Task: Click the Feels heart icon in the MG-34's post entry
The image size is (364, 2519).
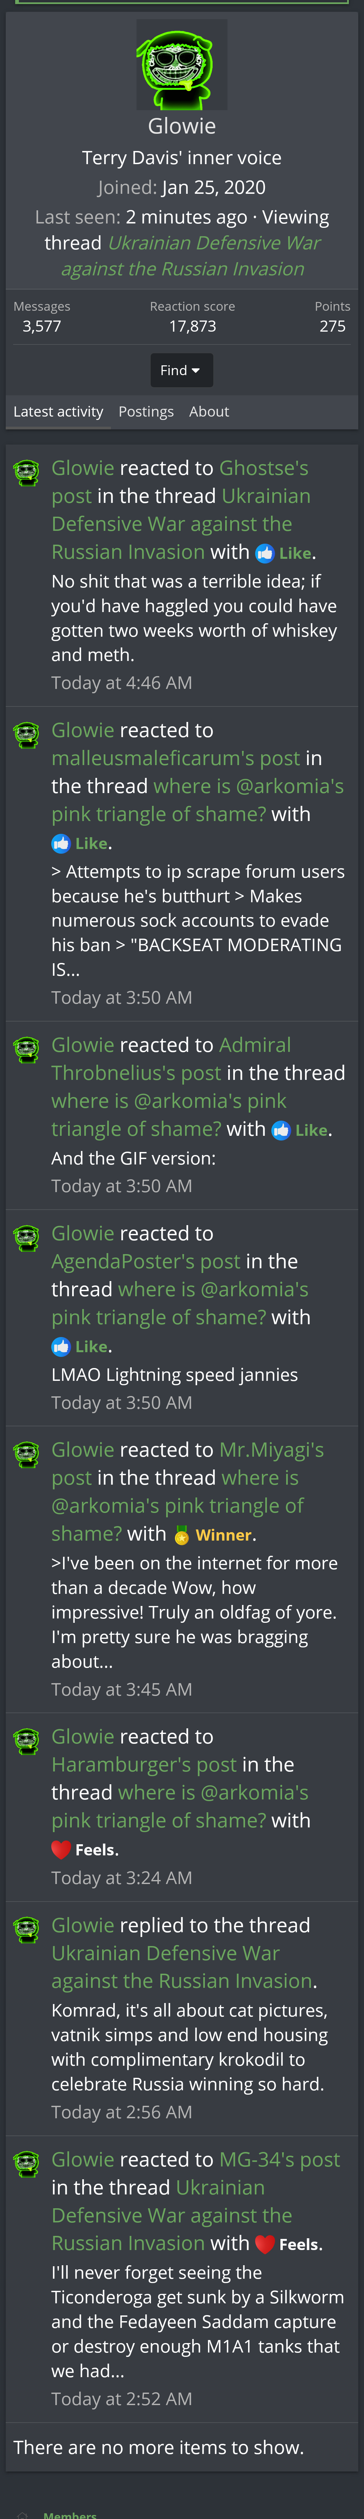Action: pos(264,2243)
